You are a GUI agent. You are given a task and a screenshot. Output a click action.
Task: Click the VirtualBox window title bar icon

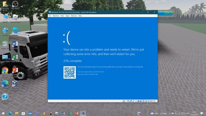pos(50,12)
